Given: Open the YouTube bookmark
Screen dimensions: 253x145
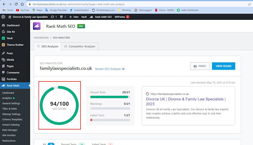Looking at the screenshot, I should pyautogui.click(x=22, y=10).
